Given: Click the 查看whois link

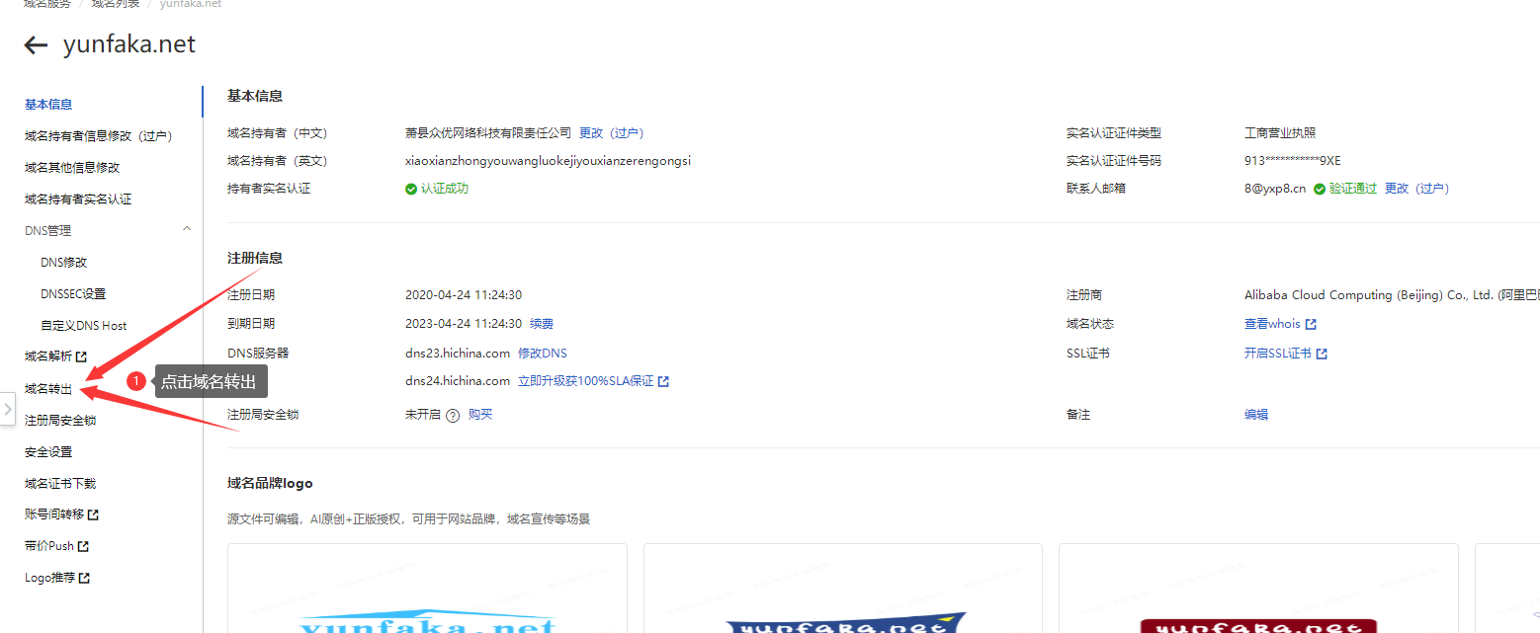Looking at the screenshot, I should point(1272,324).
